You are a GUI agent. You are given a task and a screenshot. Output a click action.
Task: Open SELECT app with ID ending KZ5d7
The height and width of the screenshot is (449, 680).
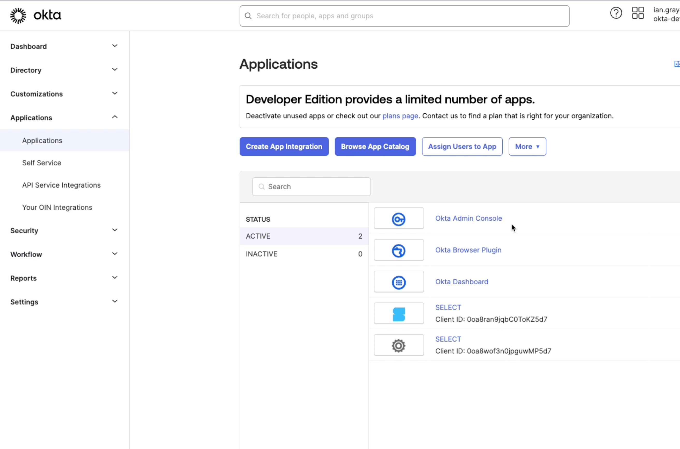pos(448,308)
